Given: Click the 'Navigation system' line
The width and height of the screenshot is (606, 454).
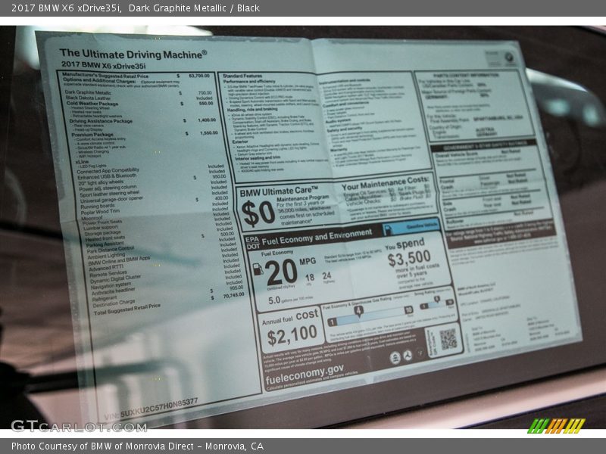Looking at the screenshot, I should click(x=111, y=288).
